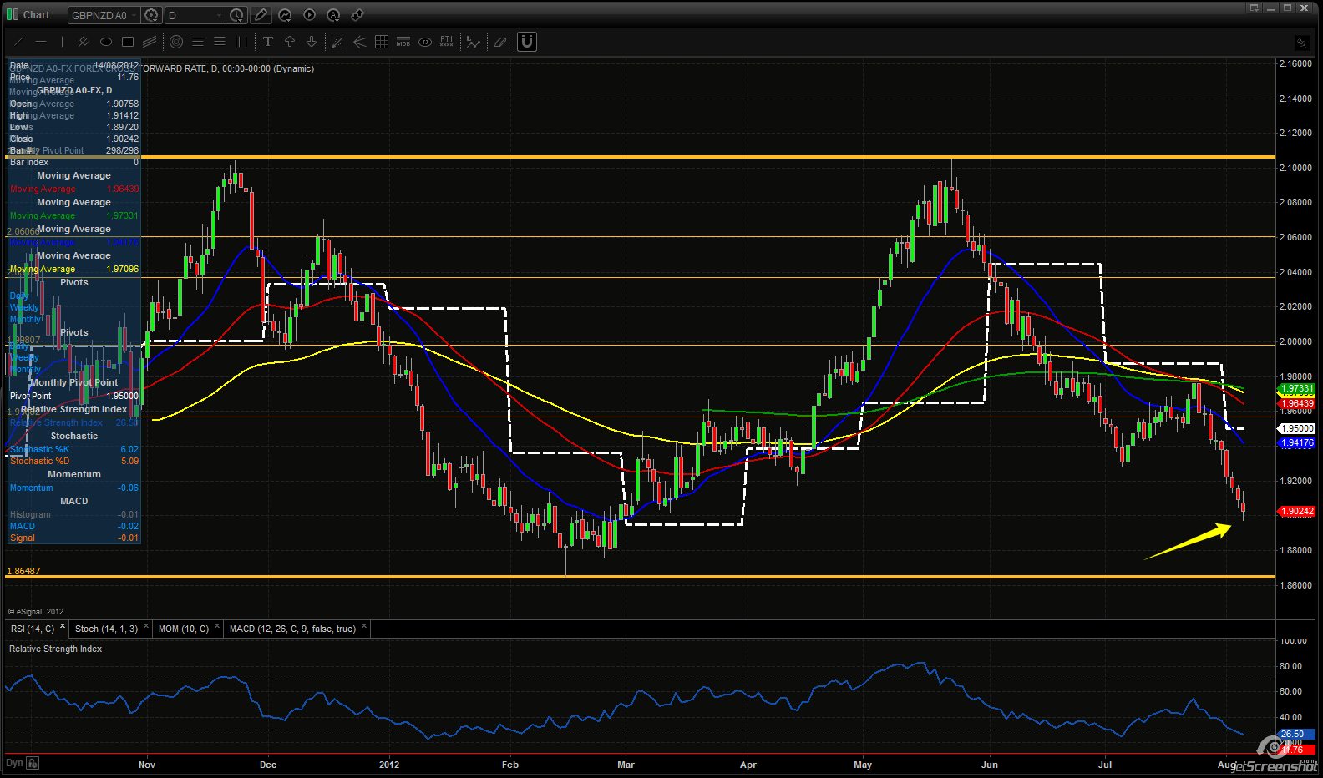Click the white 1.95000 pivot price label
The width and height of the screenshot is (1323, 778).
pos(1297,428)
